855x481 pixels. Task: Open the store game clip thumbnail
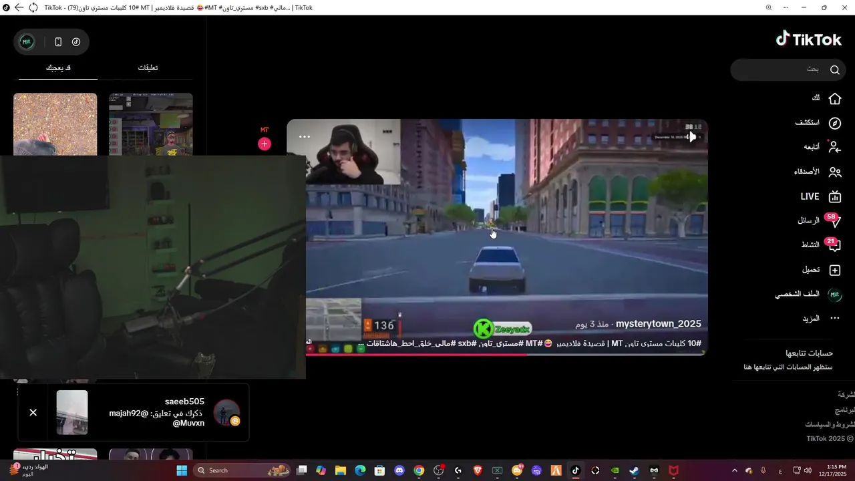pyautogui.click(x=151, y=124)
